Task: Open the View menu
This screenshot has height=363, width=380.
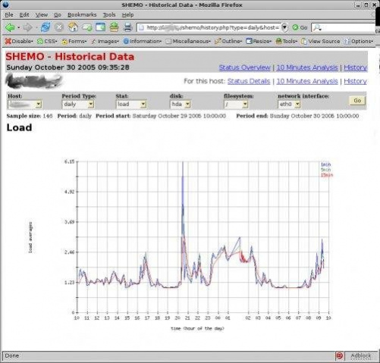Action: pyautogui.click(x=42, y=14)
